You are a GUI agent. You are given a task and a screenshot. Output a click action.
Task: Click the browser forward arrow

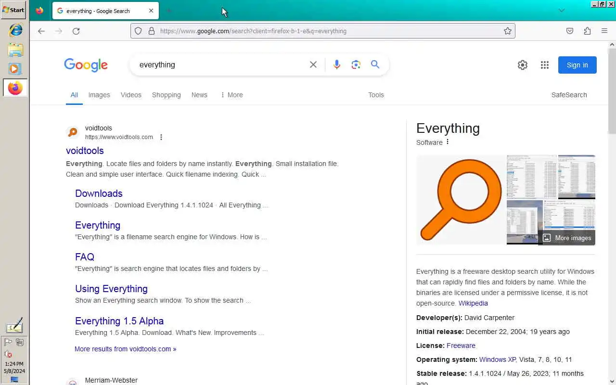[x=59, y=31]
